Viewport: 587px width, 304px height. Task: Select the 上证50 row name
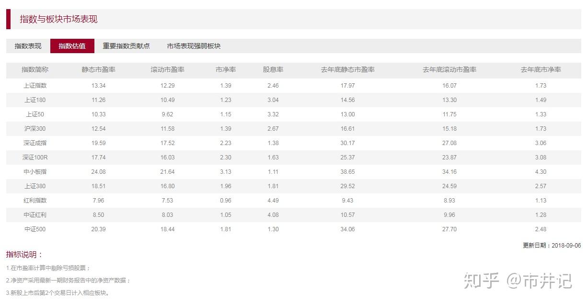coord(35,114)
